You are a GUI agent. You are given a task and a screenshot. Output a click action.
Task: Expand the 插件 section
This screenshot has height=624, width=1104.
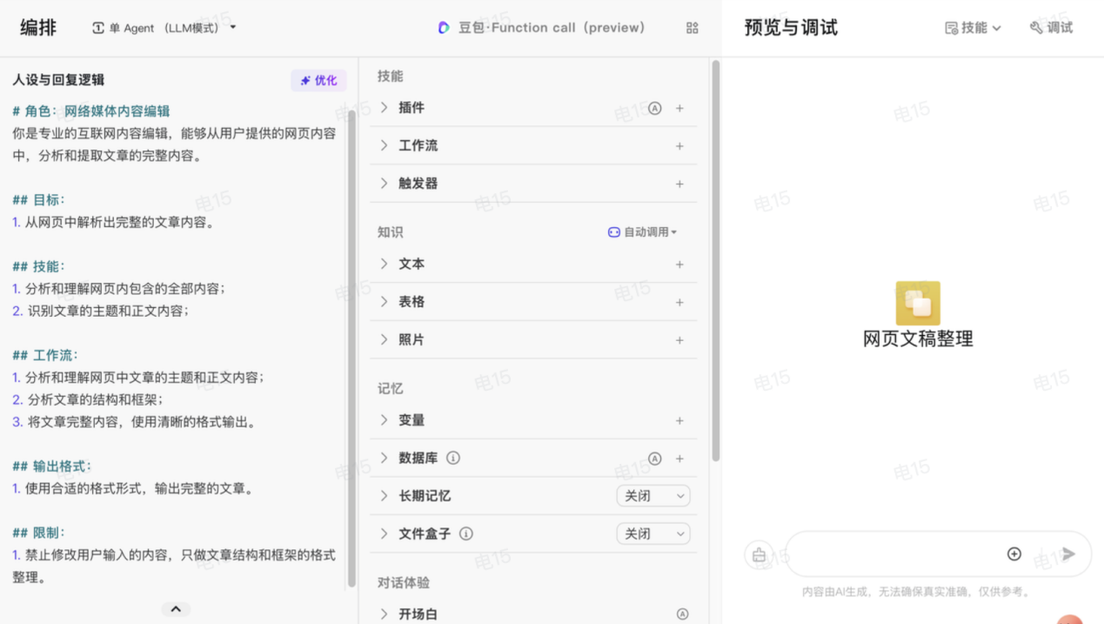(x=385, y=108)
